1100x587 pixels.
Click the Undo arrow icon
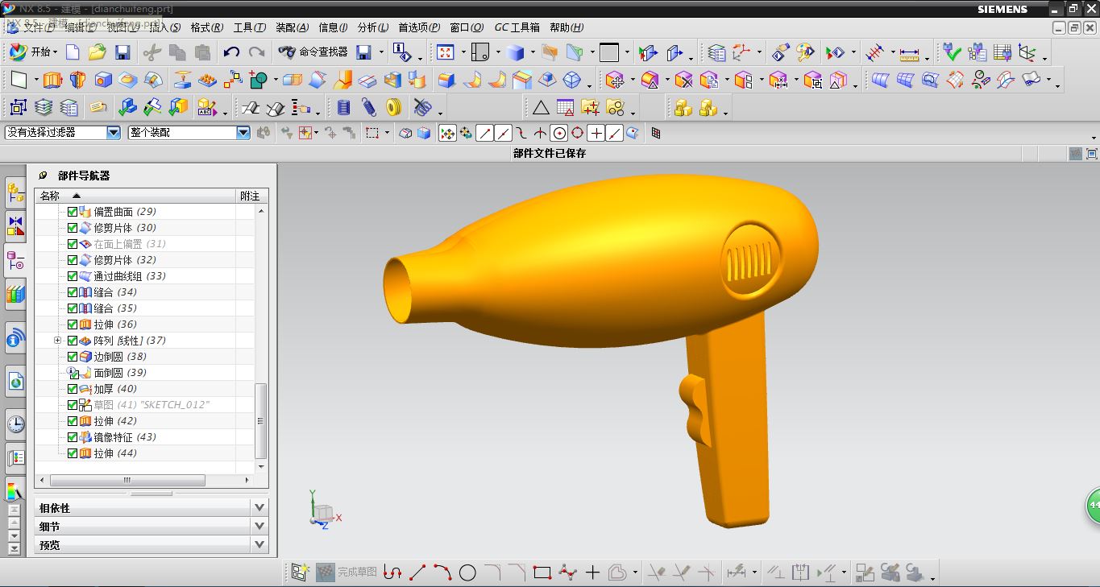[231, 52]
